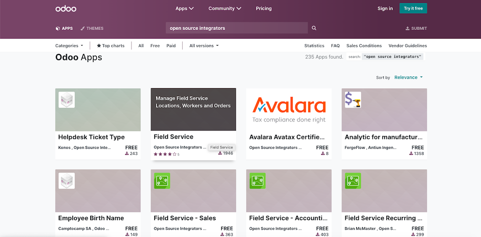This screenshot has height=237, width=481.
Task: Click Field Service - Sales map icon
Action: coord(162,181)
